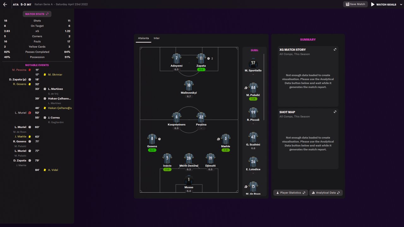
Task: Click the Passes Completed stat label
Action: (x=38, y=52)
